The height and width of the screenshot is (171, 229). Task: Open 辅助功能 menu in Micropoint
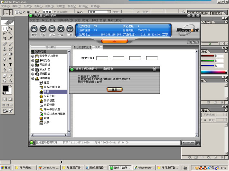(115, 20)
